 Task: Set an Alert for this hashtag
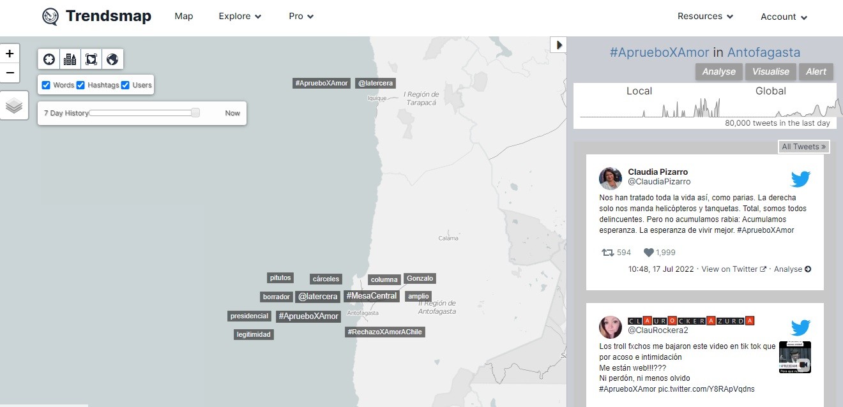point(816,71)
